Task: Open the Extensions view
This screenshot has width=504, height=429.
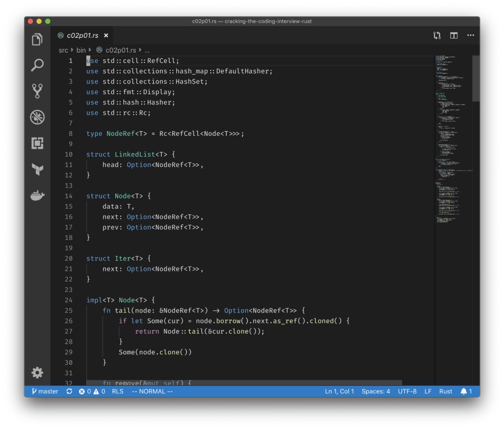Action: click(37, 143)
